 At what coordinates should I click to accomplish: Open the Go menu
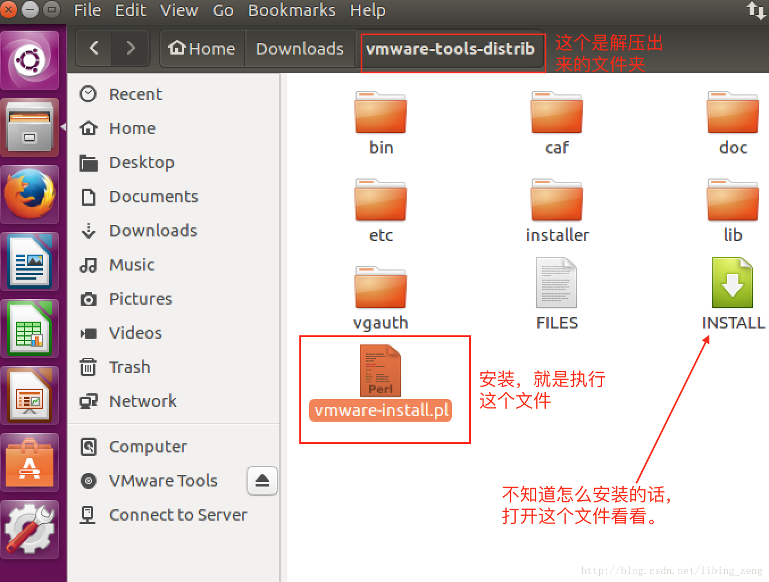point(223,10)
